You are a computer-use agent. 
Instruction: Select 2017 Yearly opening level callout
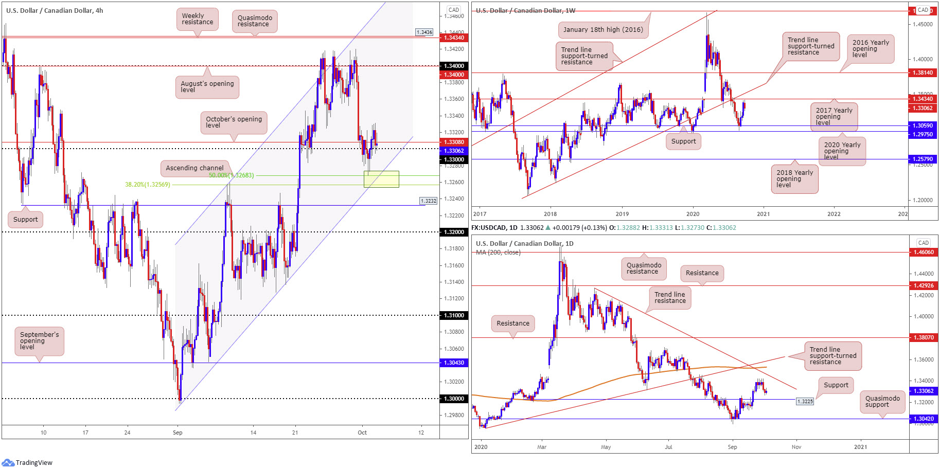pos(834,116)
